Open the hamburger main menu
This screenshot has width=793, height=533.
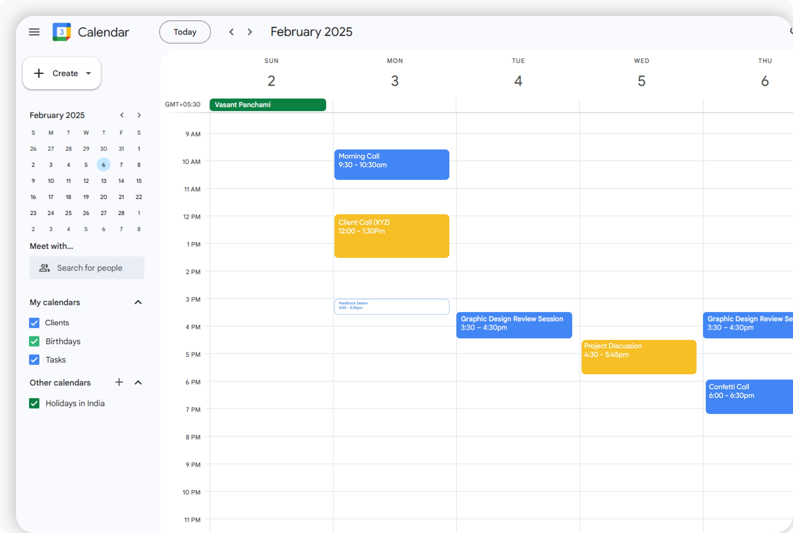(34, 32)
